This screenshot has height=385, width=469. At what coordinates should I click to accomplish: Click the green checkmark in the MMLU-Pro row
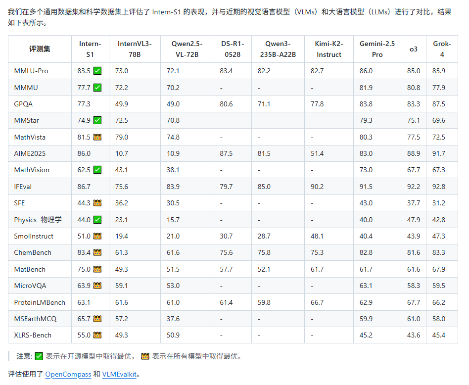point(97,71)
